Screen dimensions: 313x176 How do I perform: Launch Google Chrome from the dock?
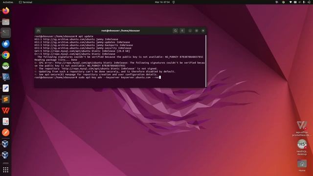point(5,55)
